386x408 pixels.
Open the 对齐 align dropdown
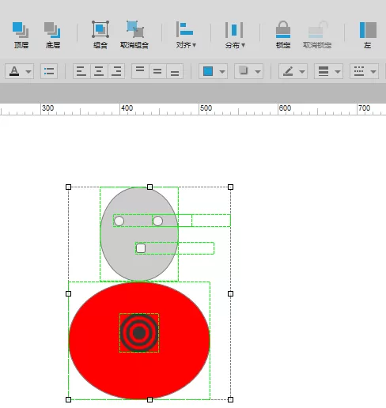(x=186, y=35)
